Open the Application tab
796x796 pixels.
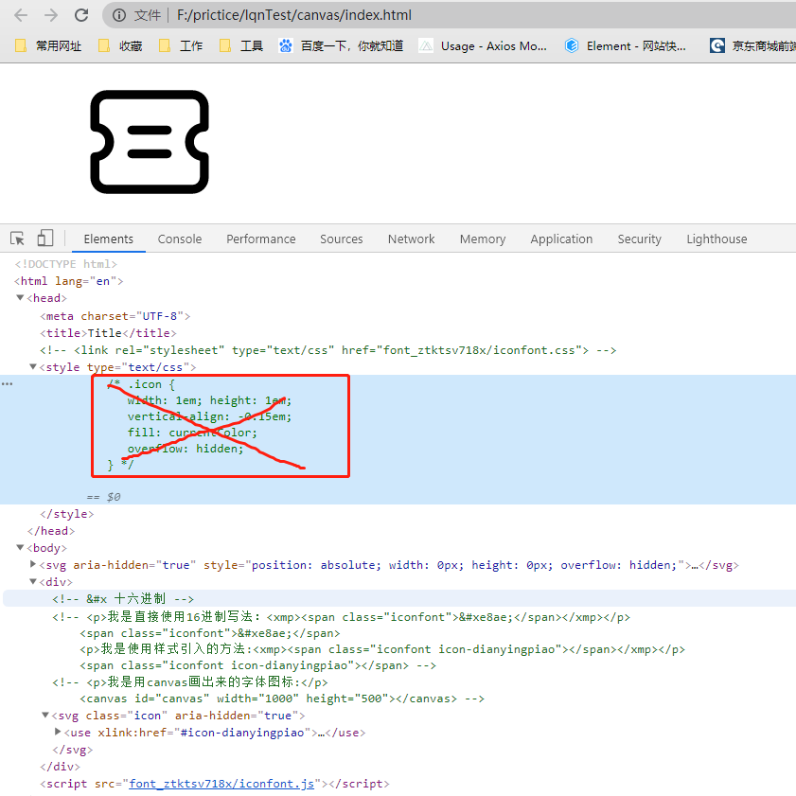pos(561,239)
